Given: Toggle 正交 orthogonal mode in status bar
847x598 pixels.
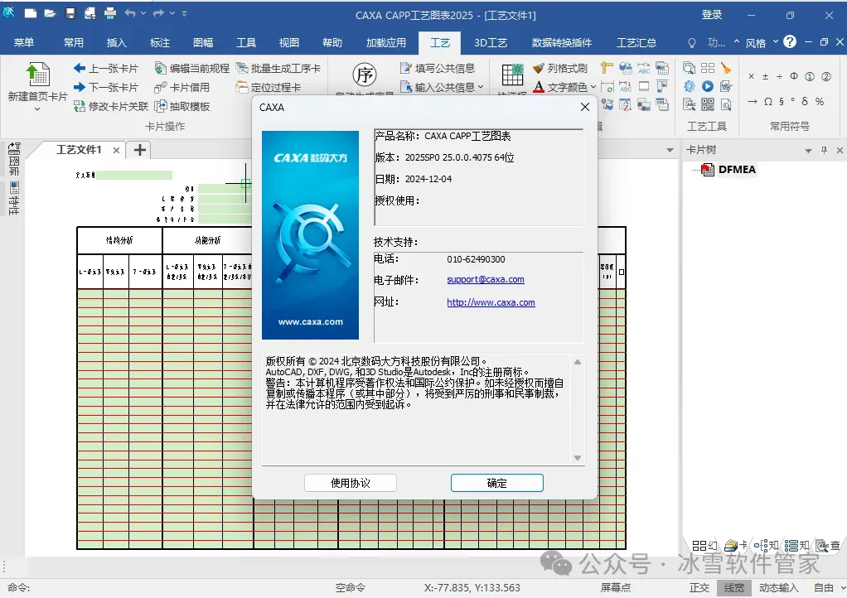Looking at the screenshot, I should click(x=699, y=588).
